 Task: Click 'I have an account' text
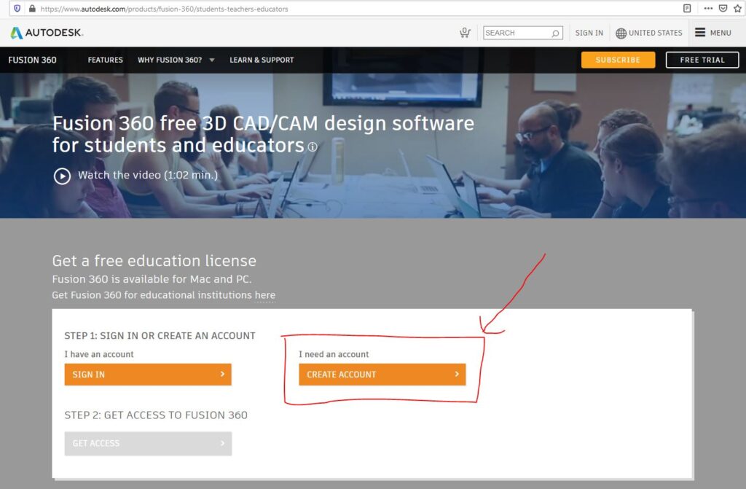click(99, 354)
